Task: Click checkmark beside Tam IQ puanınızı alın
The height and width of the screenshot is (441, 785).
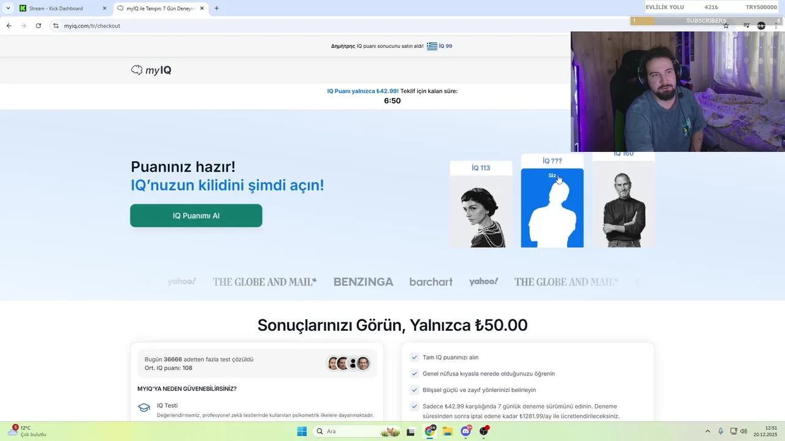Action: click(415, 357)
